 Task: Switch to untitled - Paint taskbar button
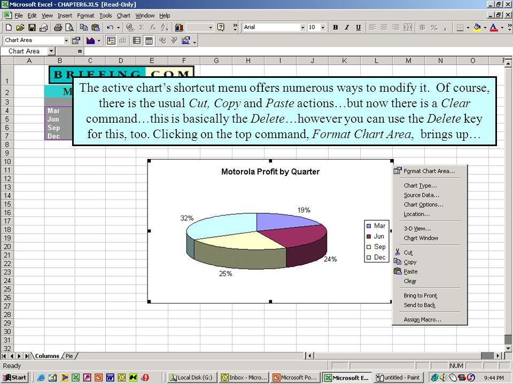398,378
